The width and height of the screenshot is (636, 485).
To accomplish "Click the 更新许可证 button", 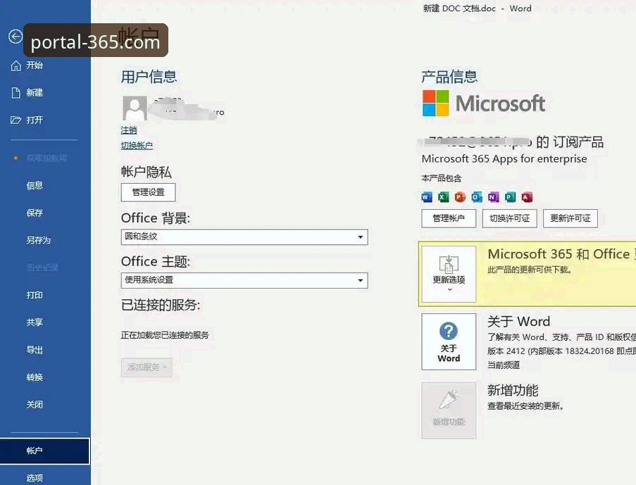I will click(x=570, y=219).
